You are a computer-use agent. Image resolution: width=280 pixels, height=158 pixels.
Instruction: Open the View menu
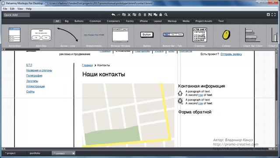(20, 9)
